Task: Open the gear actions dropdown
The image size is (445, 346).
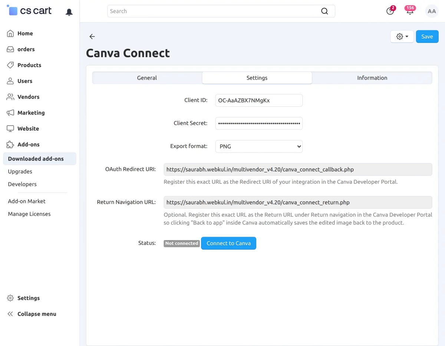Action: (x=402, y=37)
